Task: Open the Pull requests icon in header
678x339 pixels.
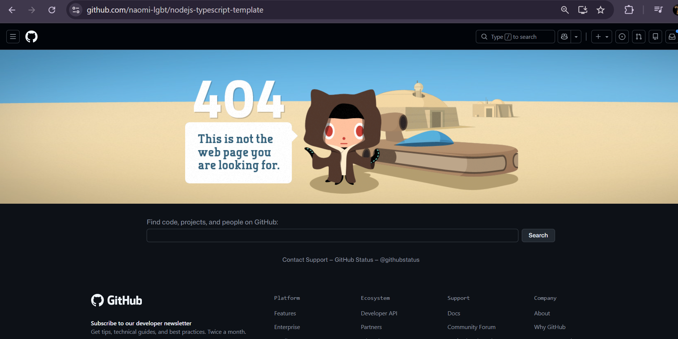Action: click(x=639, y=37)
